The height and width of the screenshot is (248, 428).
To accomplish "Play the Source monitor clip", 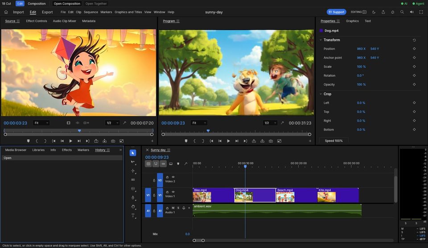I will coord(71,141).
